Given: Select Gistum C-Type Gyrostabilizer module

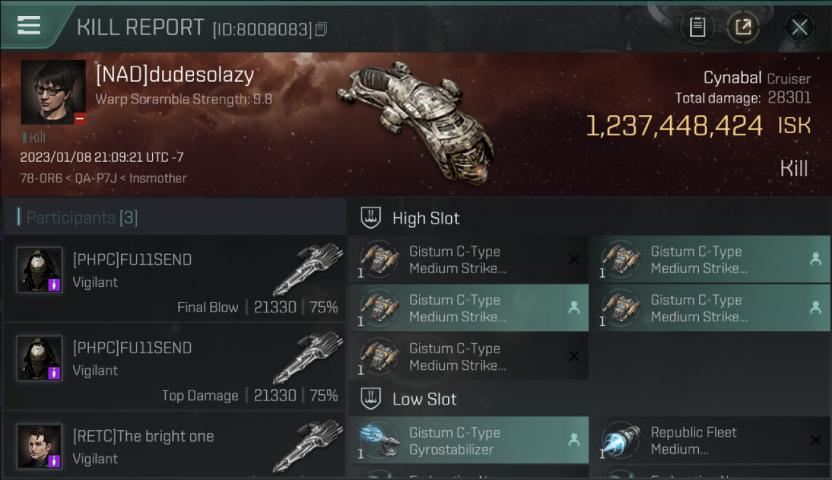Looking at the screenshot, I should (468, 440).
